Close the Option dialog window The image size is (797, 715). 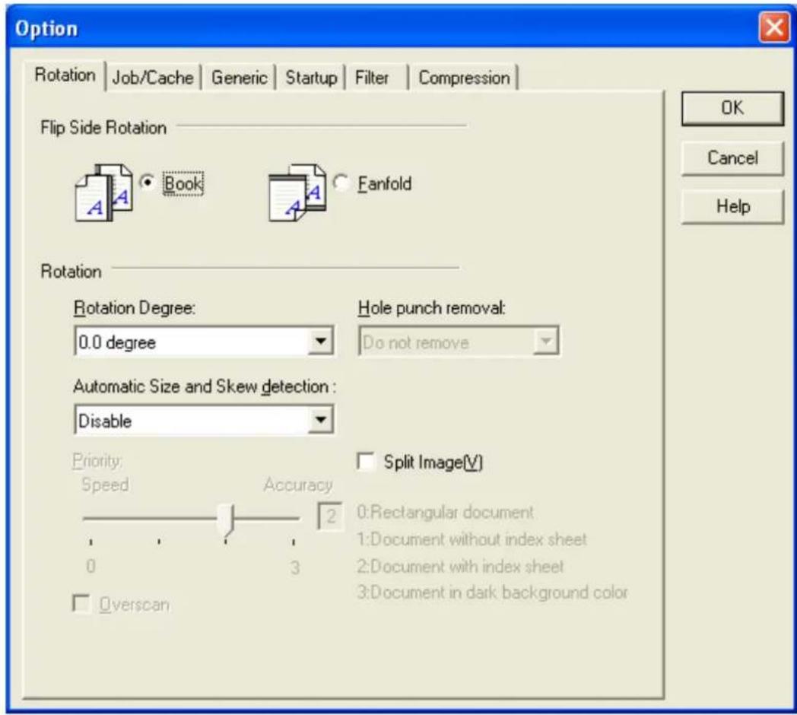[x=773, y=27]
